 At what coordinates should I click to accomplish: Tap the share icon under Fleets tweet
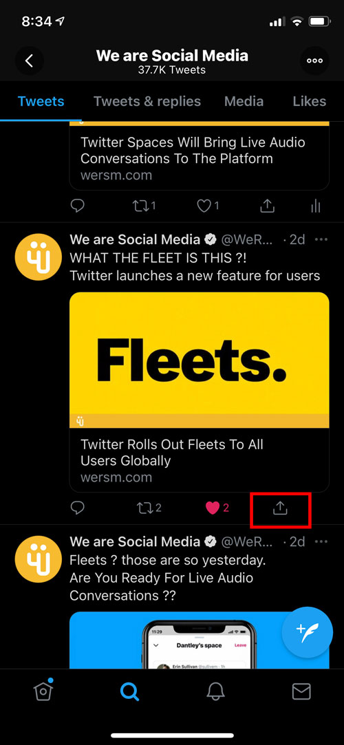[280, 508]
